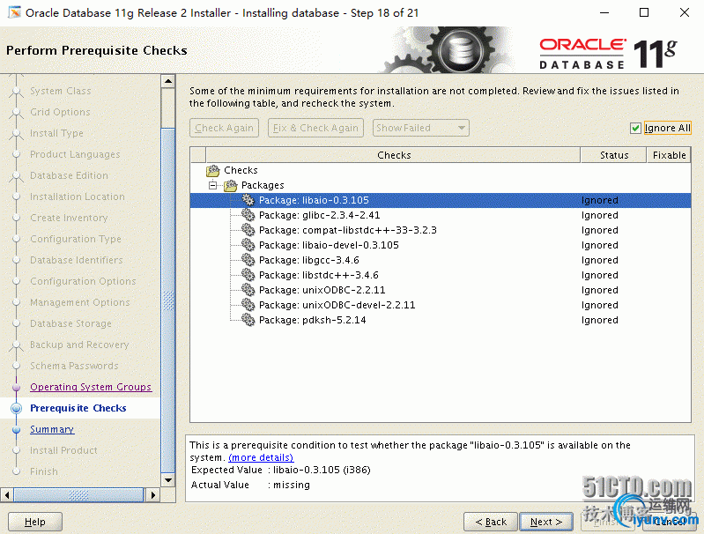Image resolution: width=704 pixels, height=534 pixels.
Task: Click the Packages tree node label
Action: click(263, 185)
